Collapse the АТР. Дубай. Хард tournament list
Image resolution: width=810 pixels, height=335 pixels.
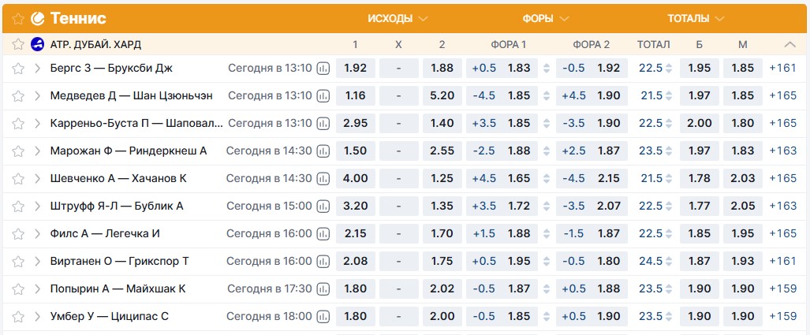790,44
